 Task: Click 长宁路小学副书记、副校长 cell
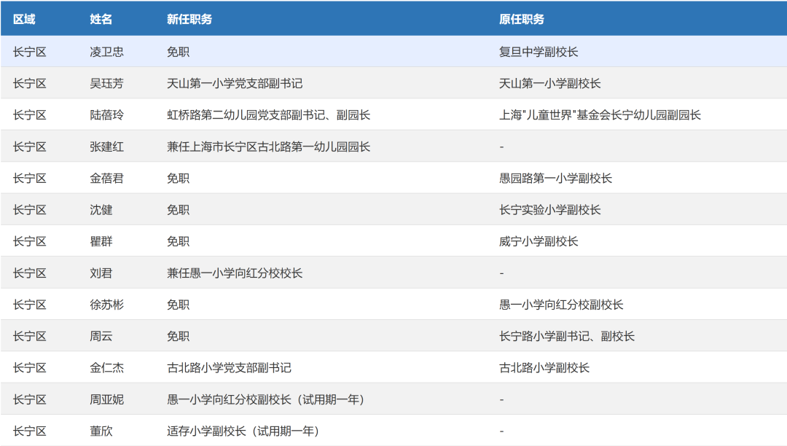click(567, 336)
